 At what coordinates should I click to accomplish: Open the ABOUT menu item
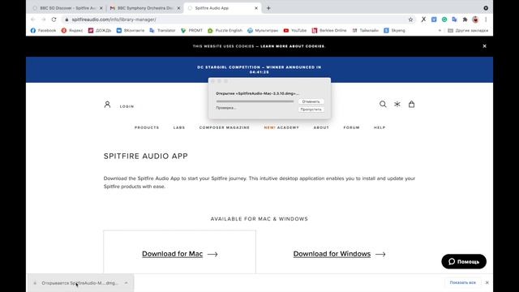tap(321, 127)
